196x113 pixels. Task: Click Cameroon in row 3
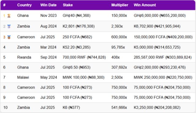tap(26, 37)
